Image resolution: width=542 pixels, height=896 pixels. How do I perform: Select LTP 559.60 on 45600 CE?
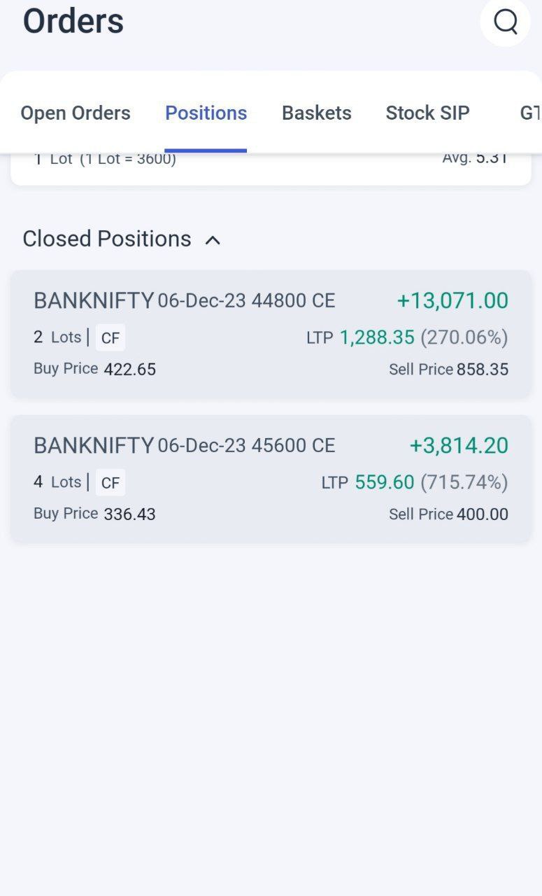tap(385, 483)
